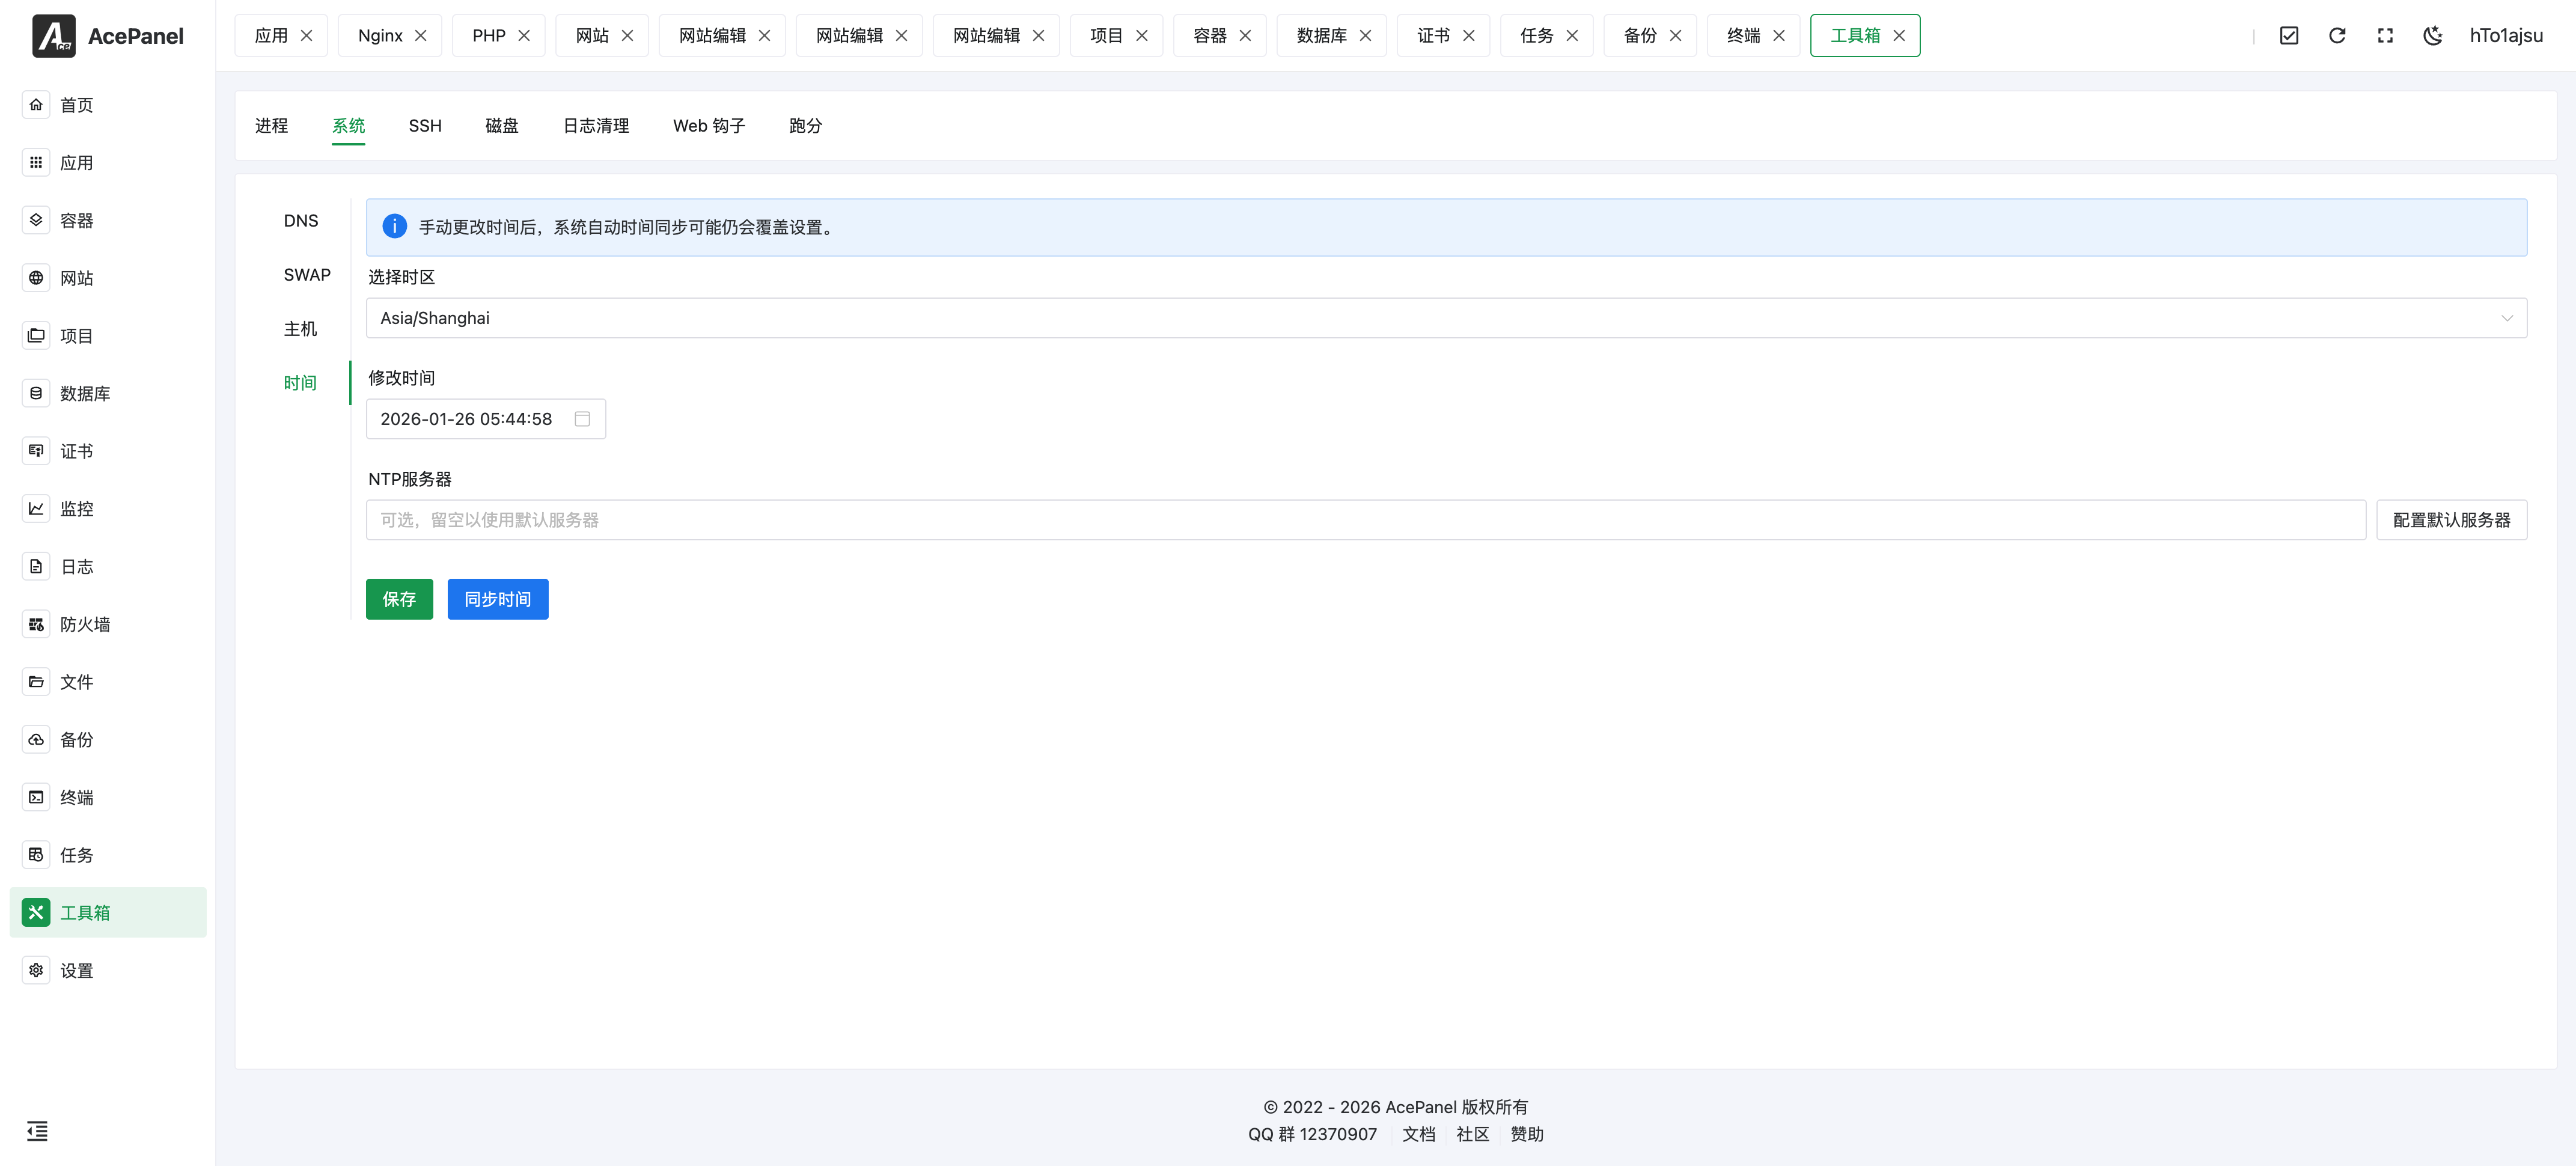Viewport: 2576px width, 1166px height.
Task: Click the terminal sidebar icon
Action: pos(36,797)
